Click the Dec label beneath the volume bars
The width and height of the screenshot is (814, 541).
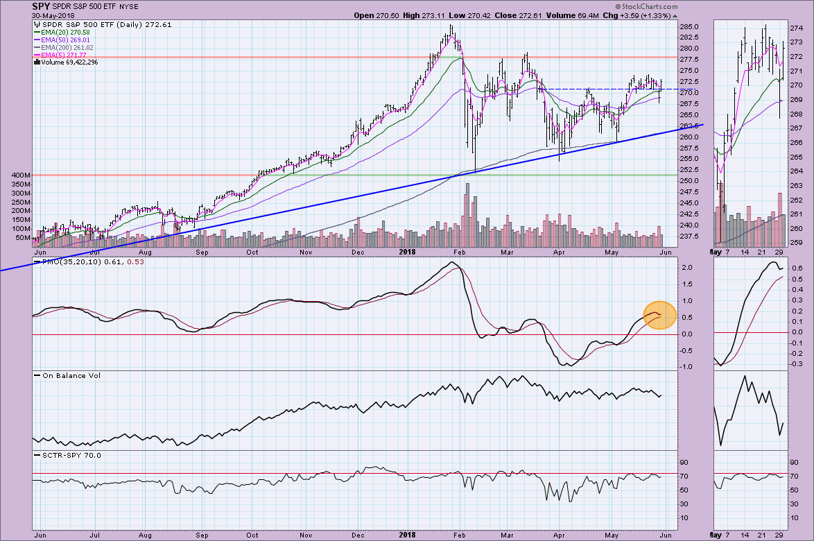(358, 252)
